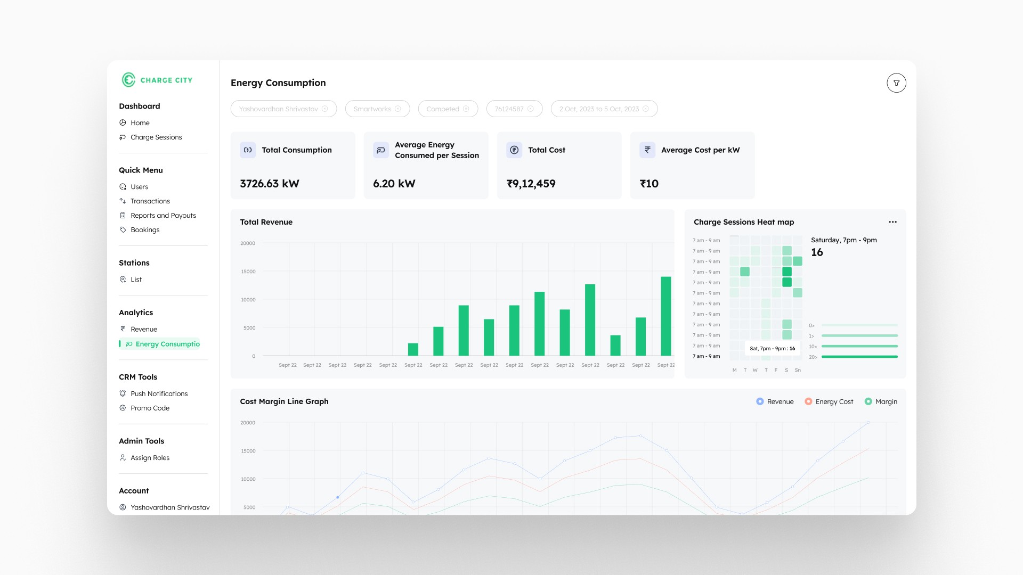Go to Assign Roles in Admin Tools

click(x=150, y=457)
